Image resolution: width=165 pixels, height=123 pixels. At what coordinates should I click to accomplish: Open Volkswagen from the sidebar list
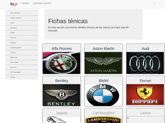[x=22, y=72]
